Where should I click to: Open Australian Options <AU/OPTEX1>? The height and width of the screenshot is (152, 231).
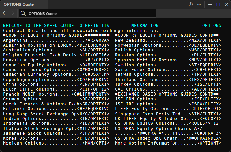[95, 50]
